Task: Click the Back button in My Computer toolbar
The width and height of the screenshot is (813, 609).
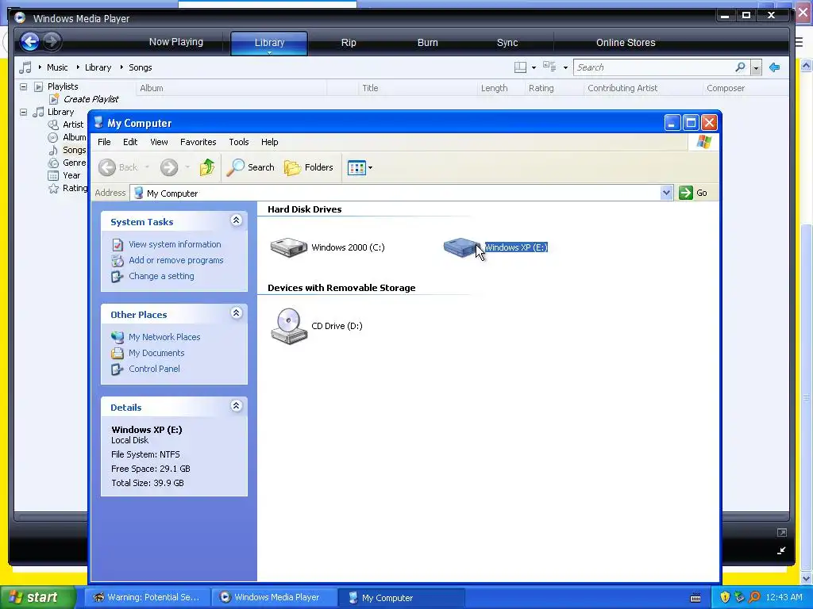Action: (x=119, y=167)
